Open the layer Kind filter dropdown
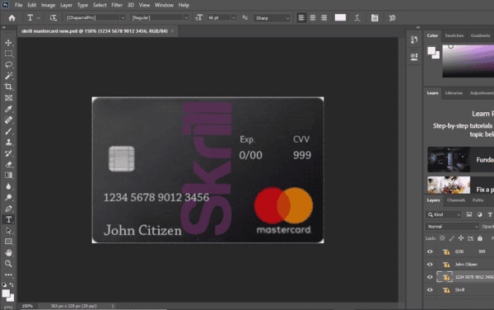 pos(444,214)
